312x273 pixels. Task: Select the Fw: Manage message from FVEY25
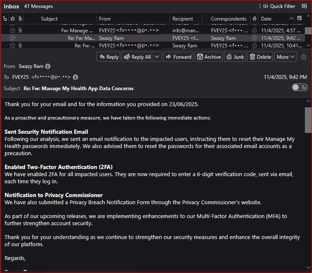(x=153, y=30)
